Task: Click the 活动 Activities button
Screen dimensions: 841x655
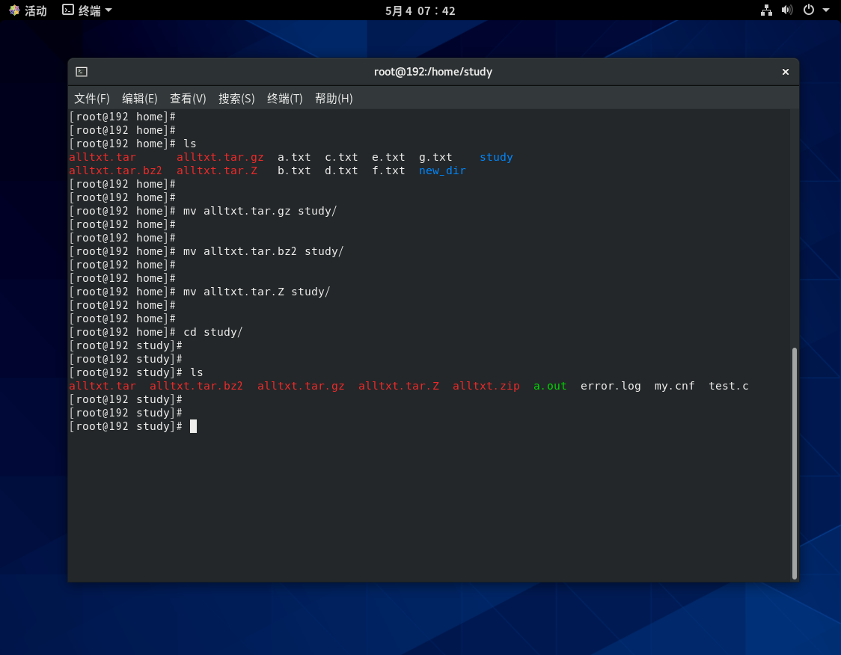Action: 35,10
